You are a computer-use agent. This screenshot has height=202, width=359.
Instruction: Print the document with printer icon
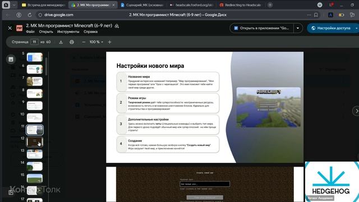pos(72,42)
